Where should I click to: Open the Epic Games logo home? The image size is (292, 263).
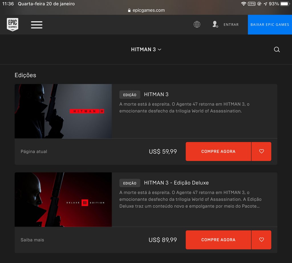click(13, 24)
